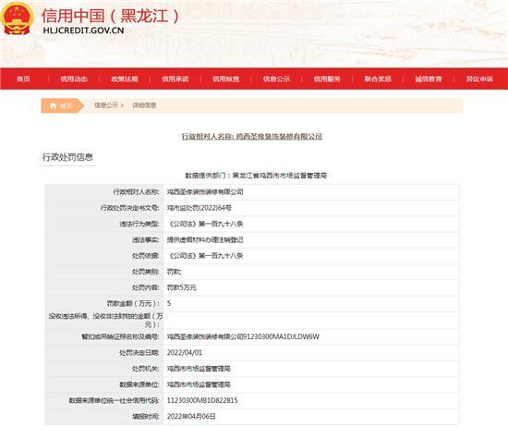The width and height of the screenshot is (508, 427).
Task: Open the 诚信教育 menu item
Action: (x=429, y=79)
